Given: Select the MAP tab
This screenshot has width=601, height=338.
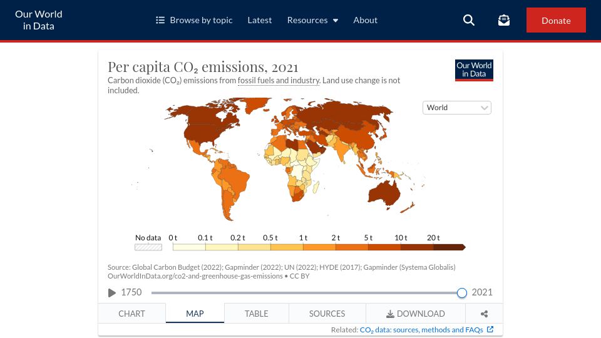Looking at the screenshot, I should 195,314.
